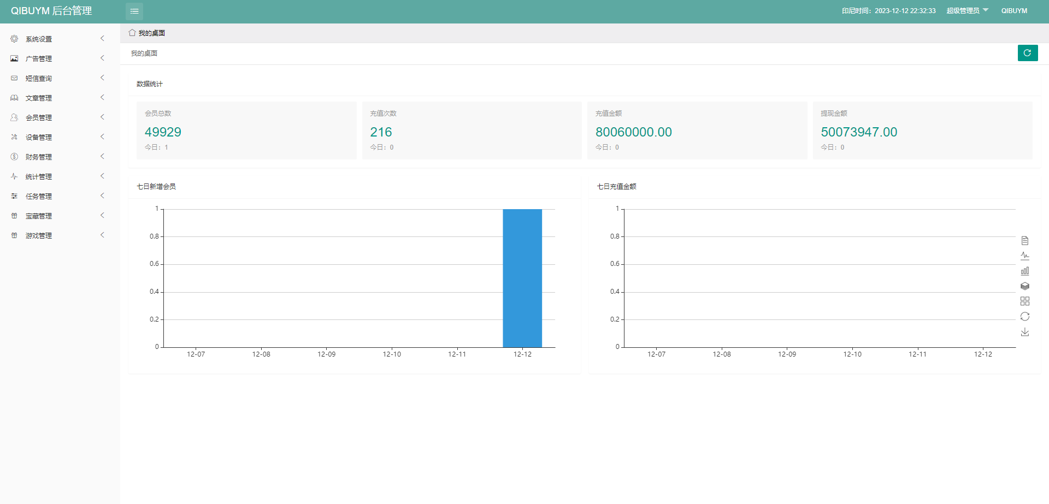This screenshot has height=504, width=1049.
Task: Open the 超级管理员 dropdown menu
Action: 967,11
